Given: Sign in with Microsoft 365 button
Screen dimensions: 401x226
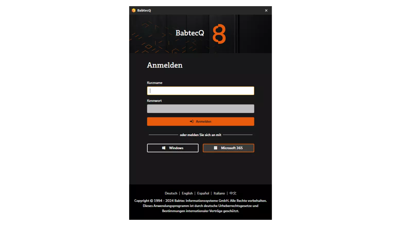Looking at the screenshot, I should point(229,148).
